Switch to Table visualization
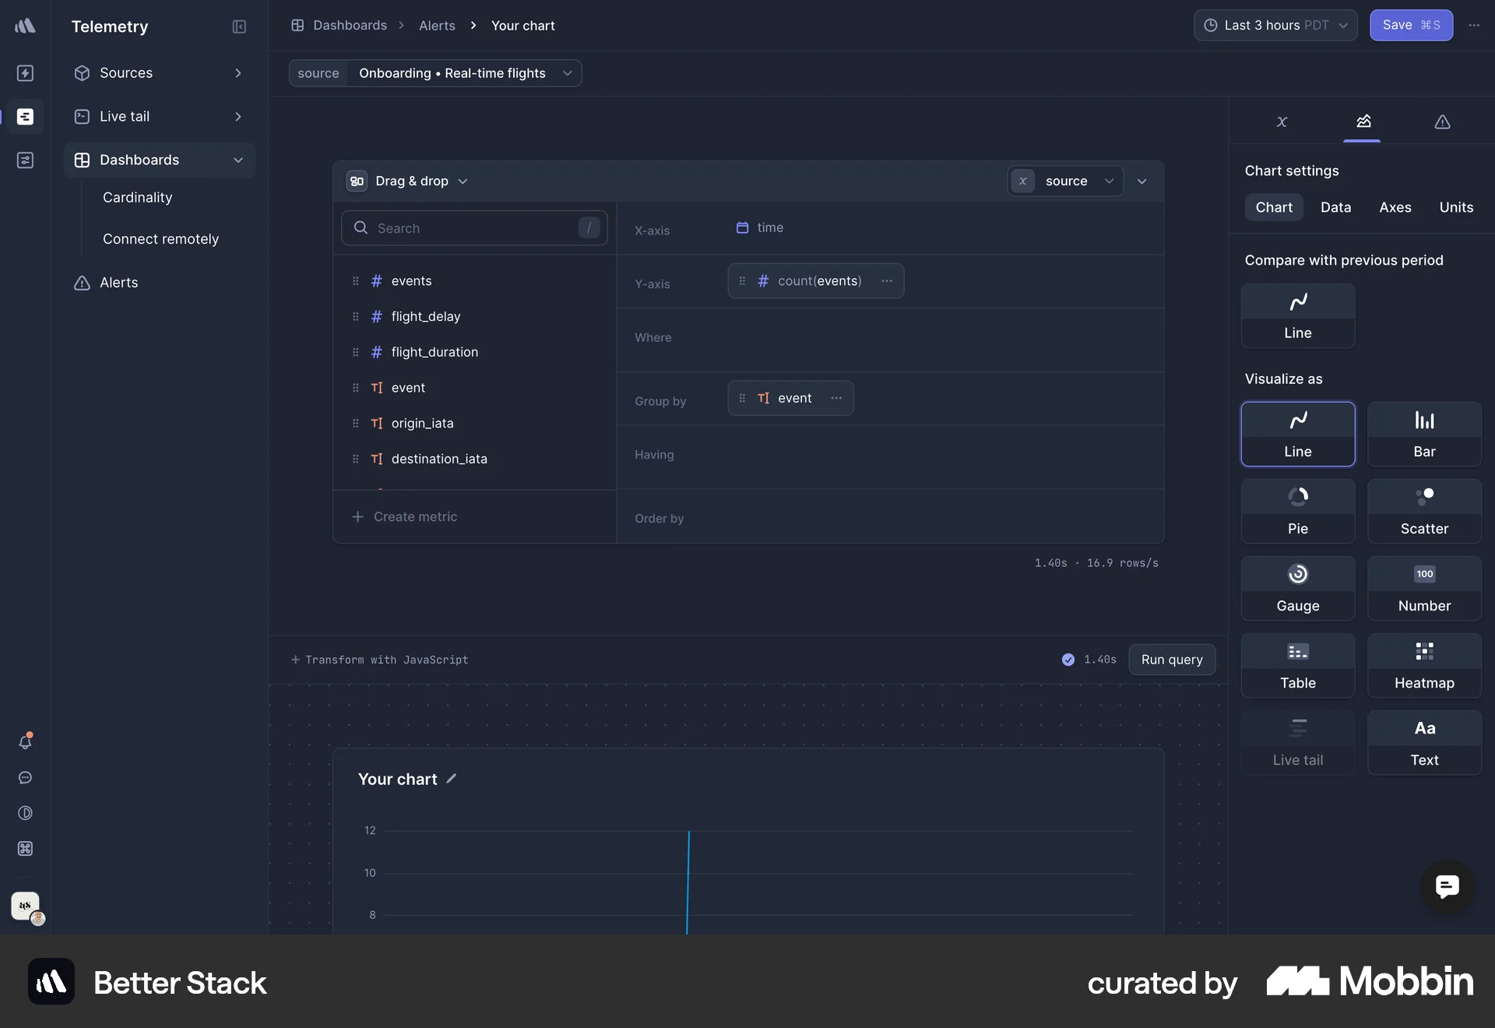1495x1028 pixels. click(x=1296, y=664)
